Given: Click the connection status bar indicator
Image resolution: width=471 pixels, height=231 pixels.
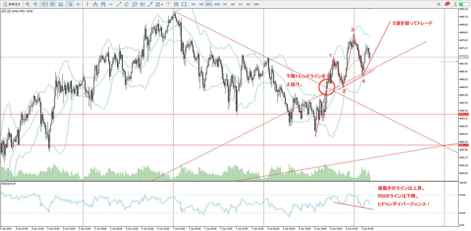Looking at the screenshot, I should point(464,4).
